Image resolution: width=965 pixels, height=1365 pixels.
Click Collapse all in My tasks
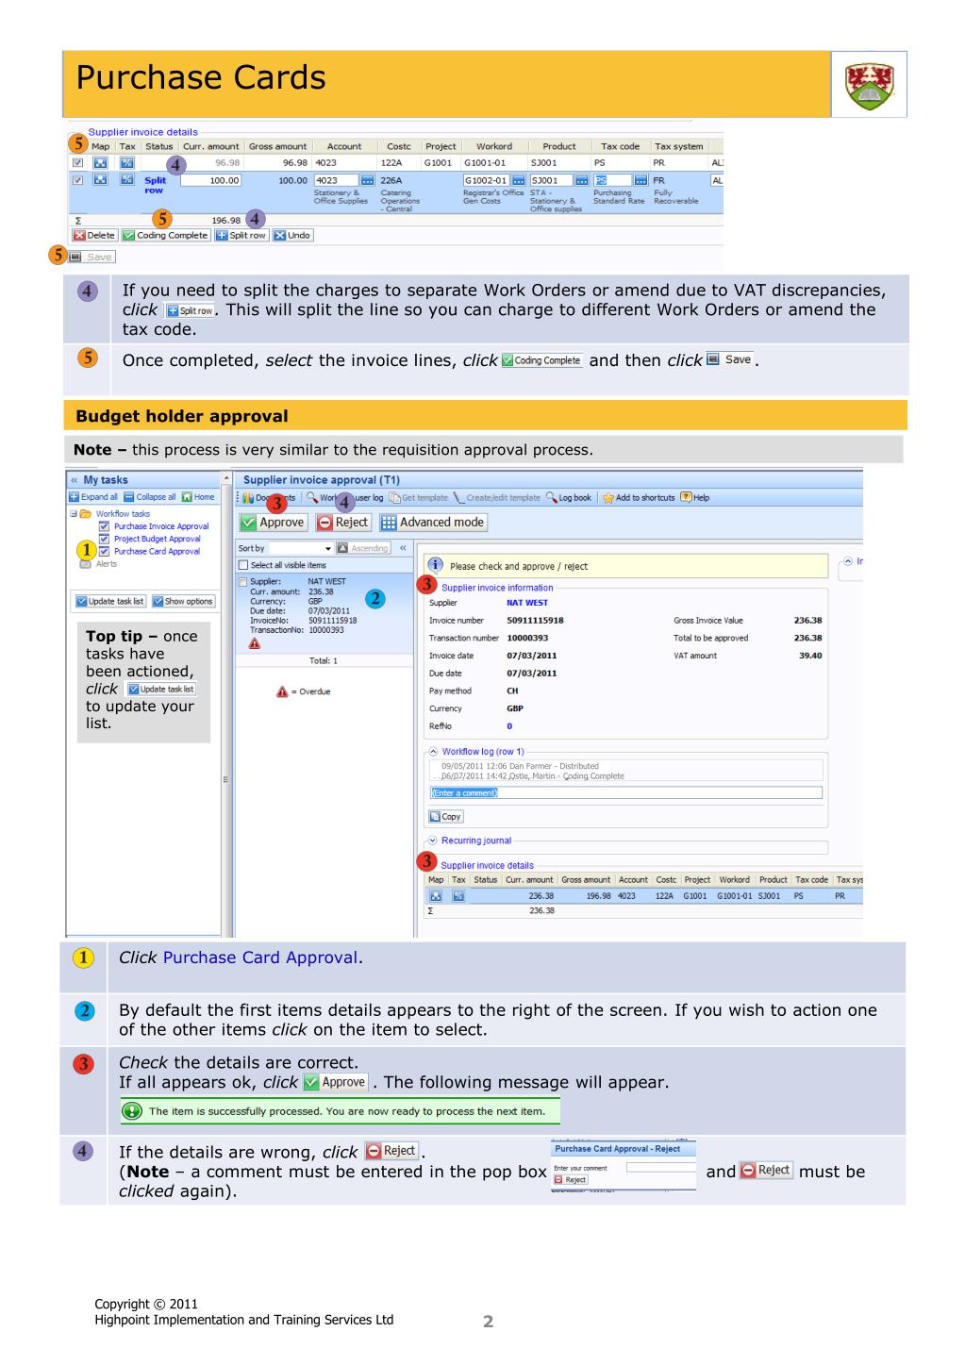pos(149,497)
